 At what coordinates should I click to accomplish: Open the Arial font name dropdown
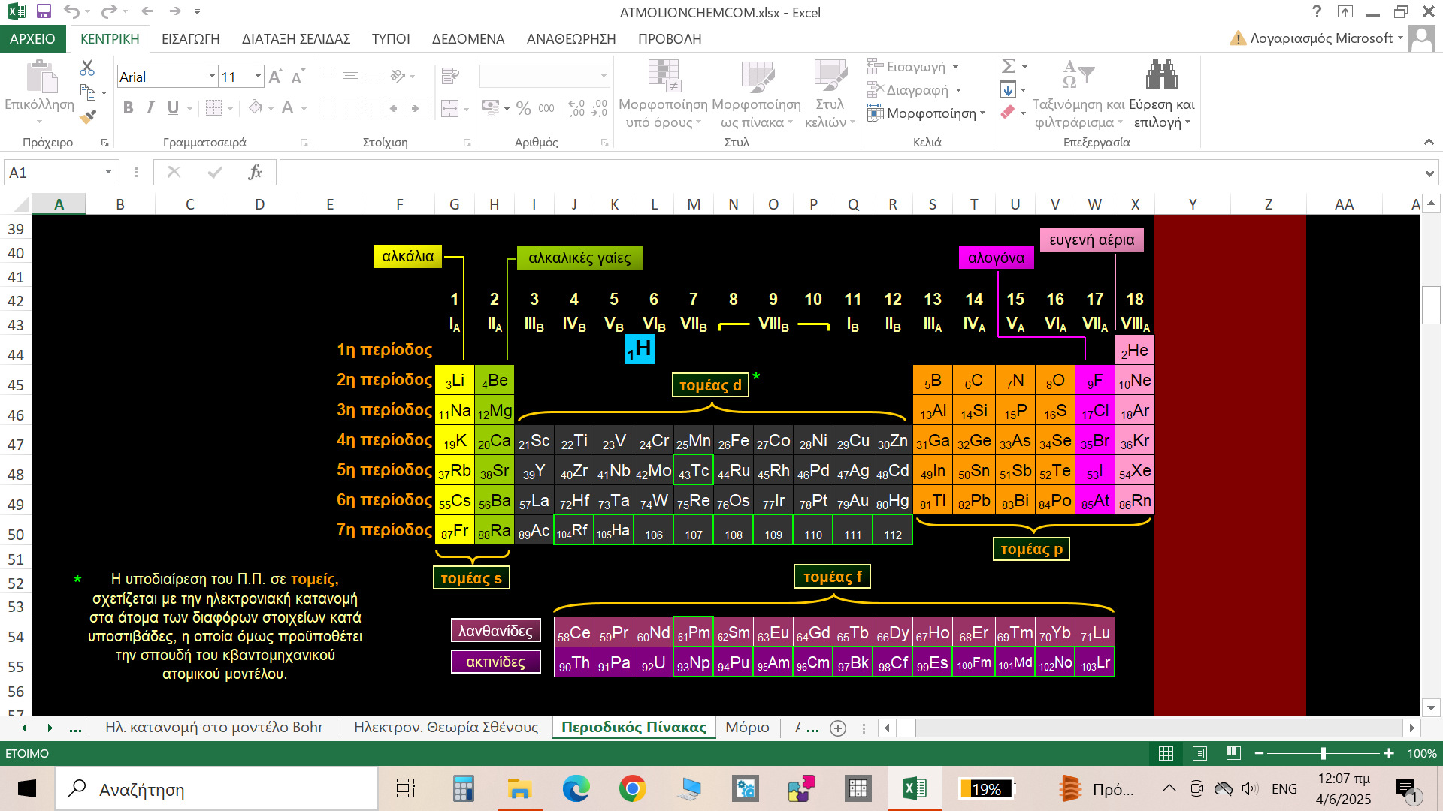point(212,77)
